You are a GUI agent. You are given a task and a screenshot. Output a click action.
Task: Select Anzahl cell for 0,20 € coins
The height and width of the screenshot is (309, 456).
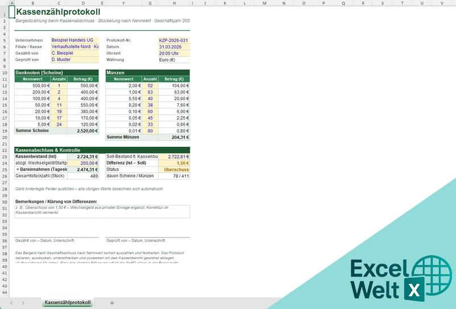point(150,105)
